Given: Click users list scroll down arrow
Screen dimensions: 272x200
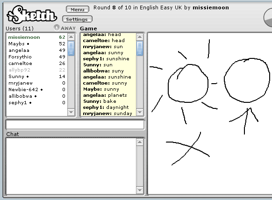Looking at the screenshot, I should click(71, 112).
